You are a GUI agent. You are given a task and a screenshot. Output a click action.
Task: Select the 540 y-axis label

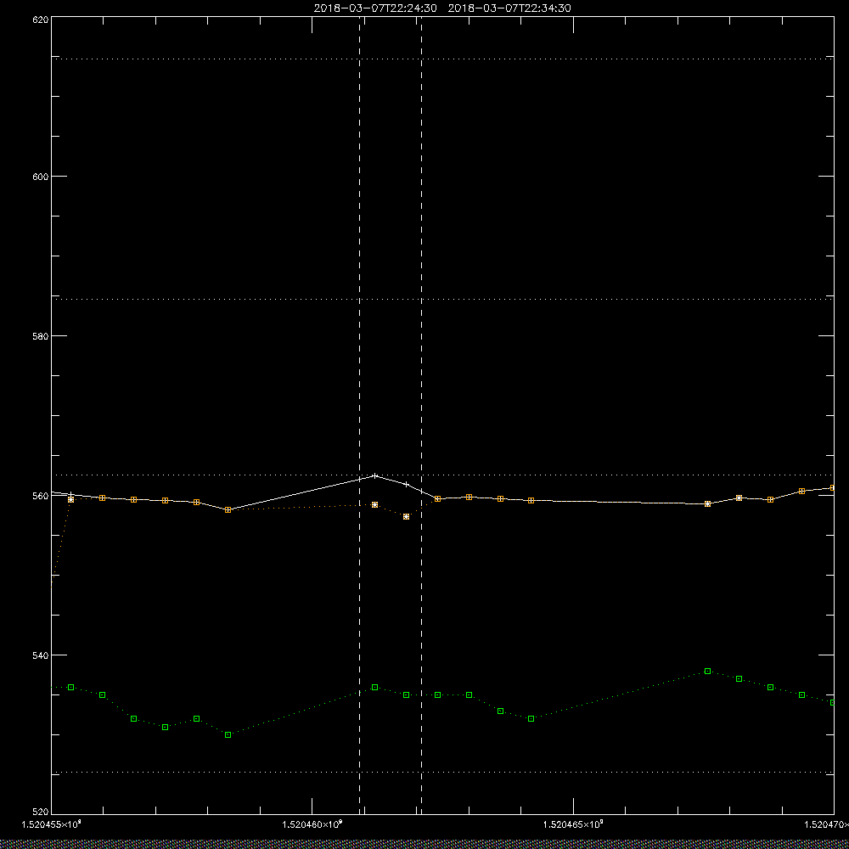pyautogui.click(x=41, y=655)
